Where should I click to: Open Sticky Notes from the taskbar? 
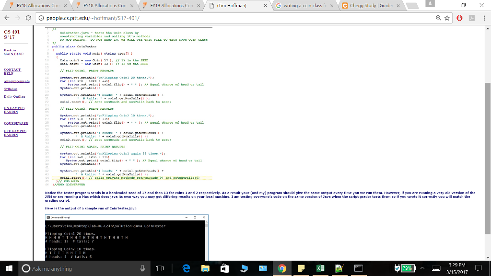coord(301,269)
